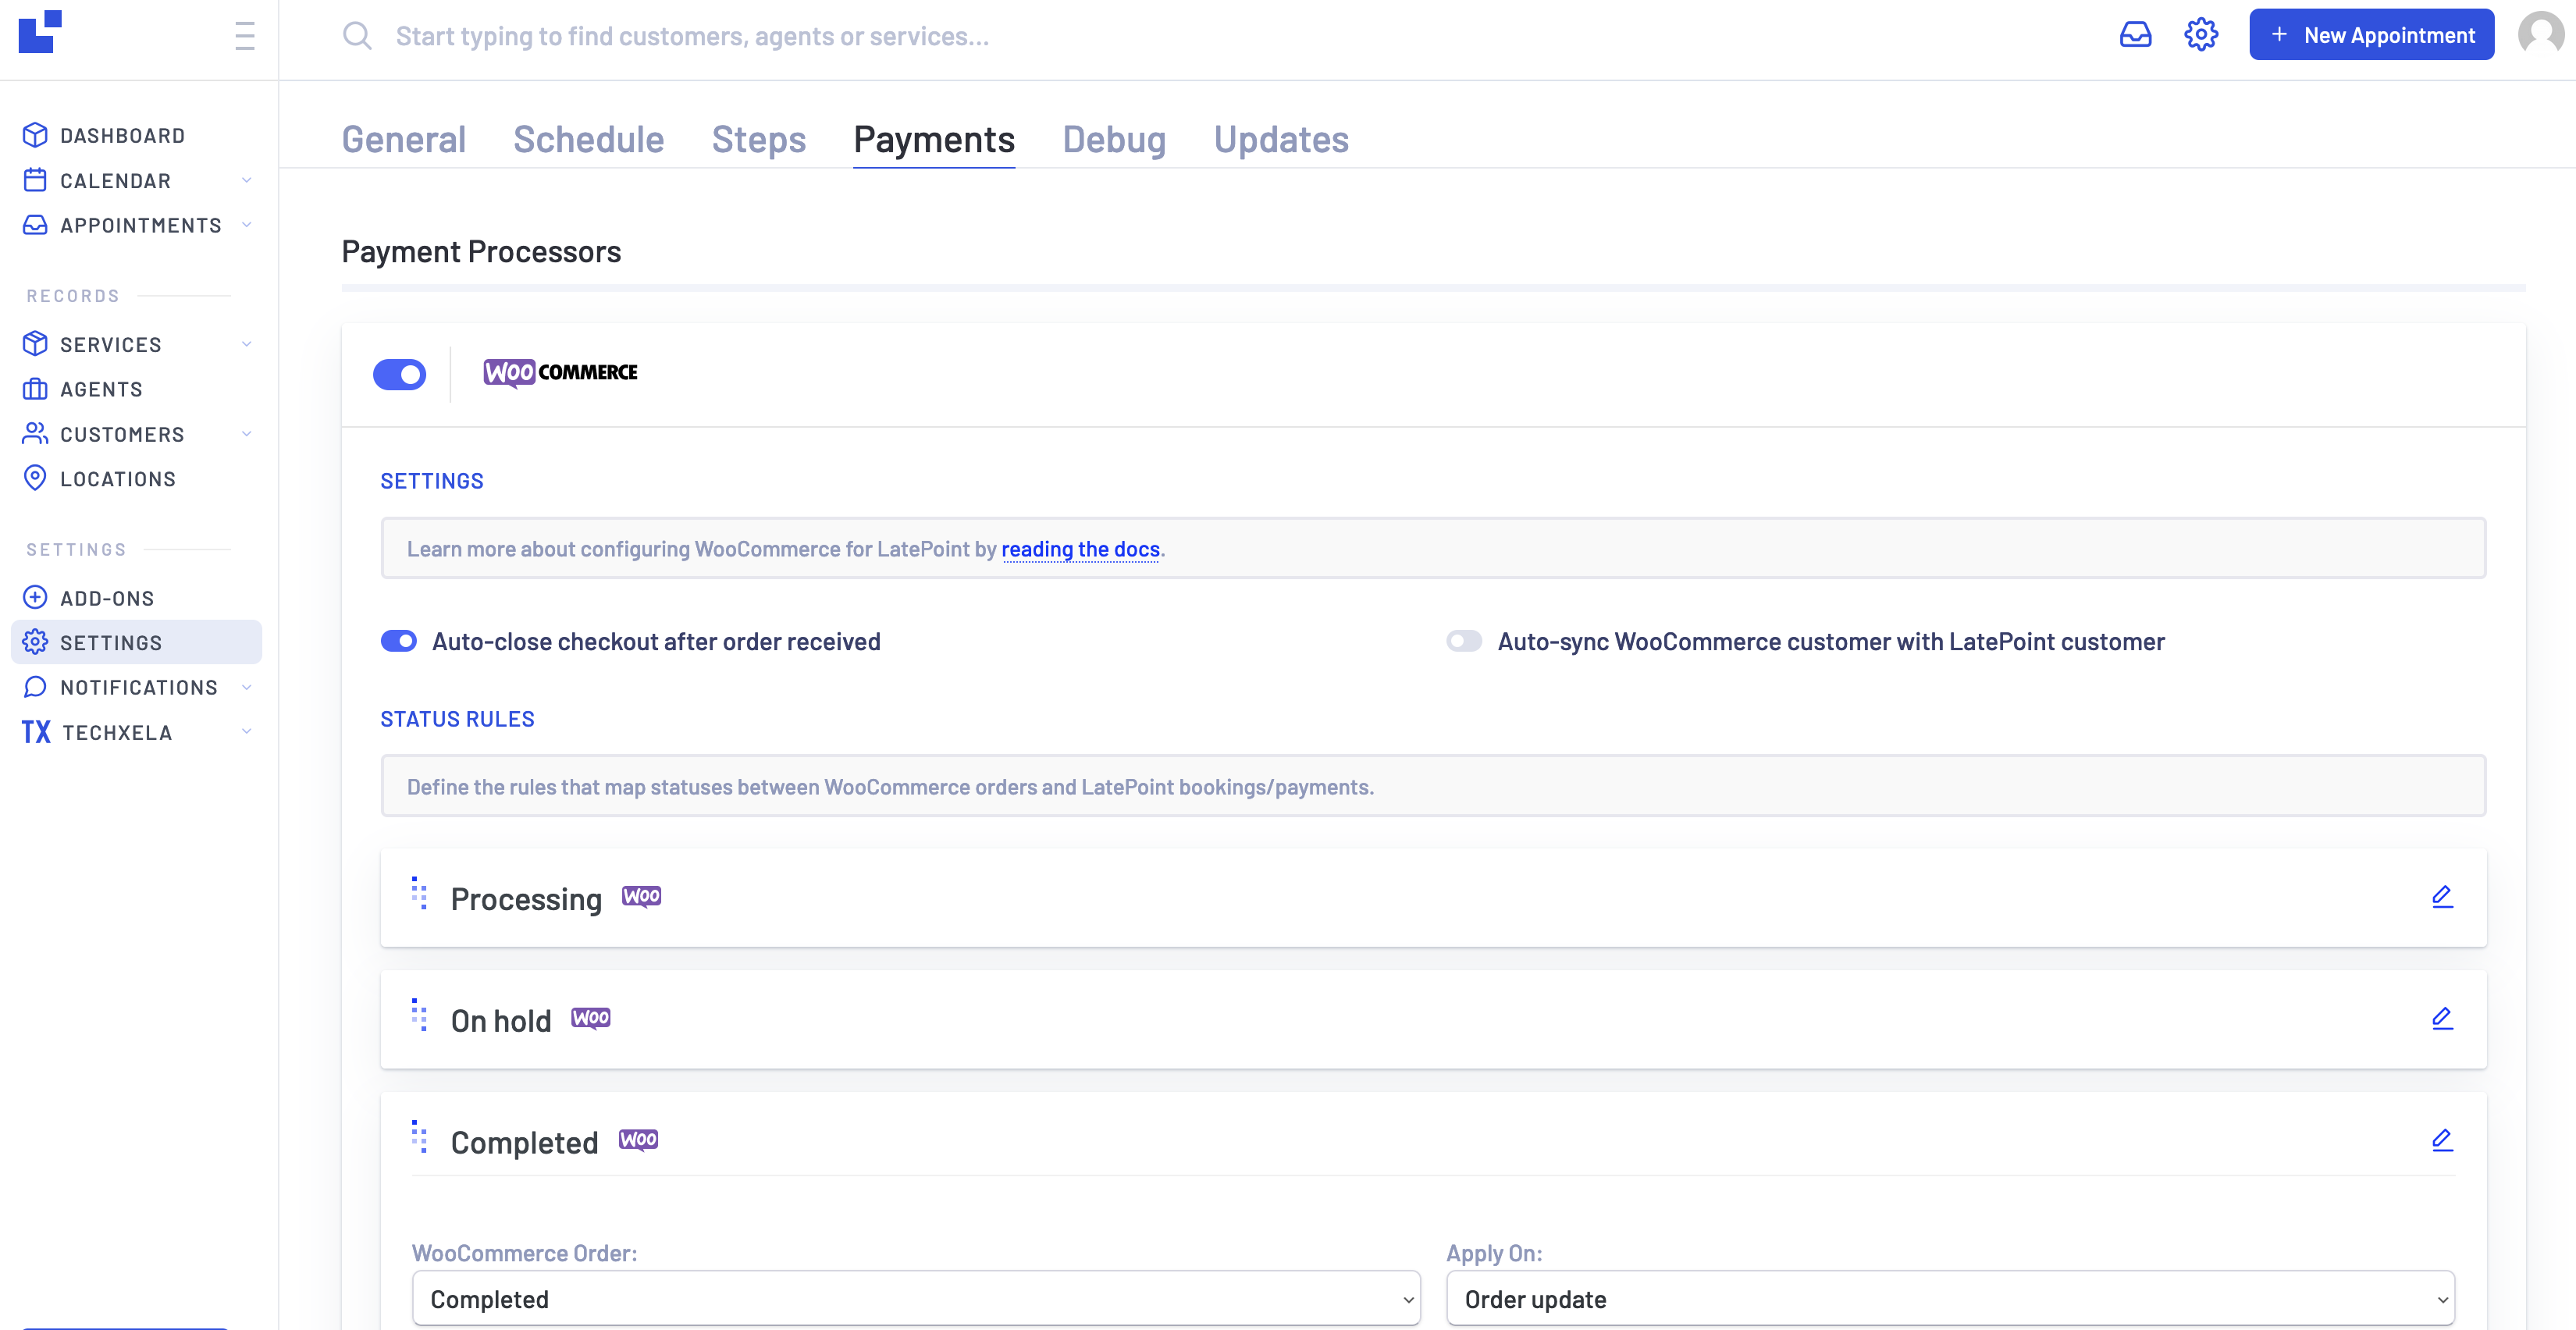2576x1330 pixels.
Task: Click the Completed status rule title
Action: [524, 1143]
